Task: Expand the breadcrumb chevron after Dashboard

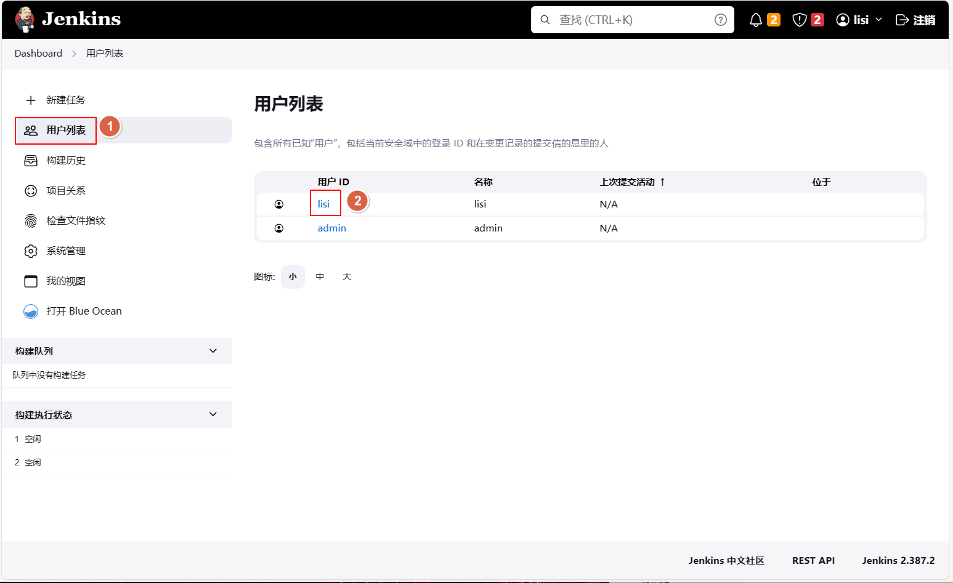Action: (x=74, y=54)
